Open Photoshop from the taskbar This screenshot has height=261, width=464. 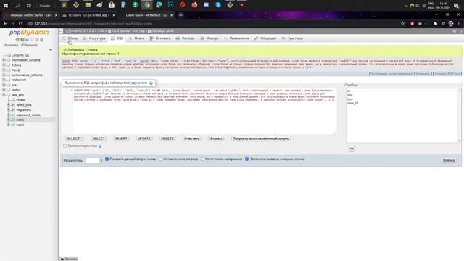pyautogui.click(x=171, y=5)
